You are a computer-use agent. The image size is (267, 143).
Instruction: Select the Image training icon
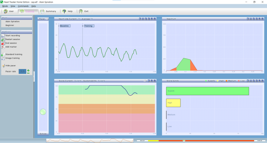(3, 58)
